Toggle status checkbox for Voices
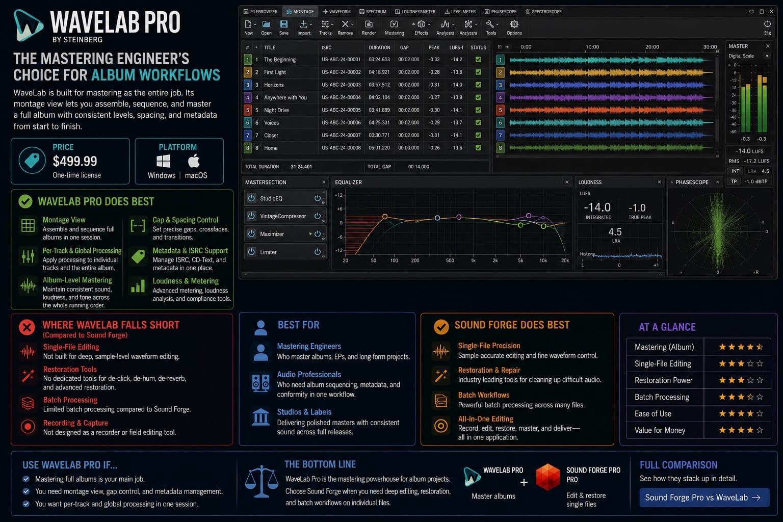Image resolution: width=783 pixels, height=522 pixels. [478, 122]
